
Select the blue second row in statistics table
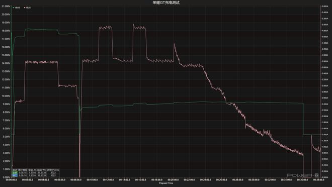(36, 175)
